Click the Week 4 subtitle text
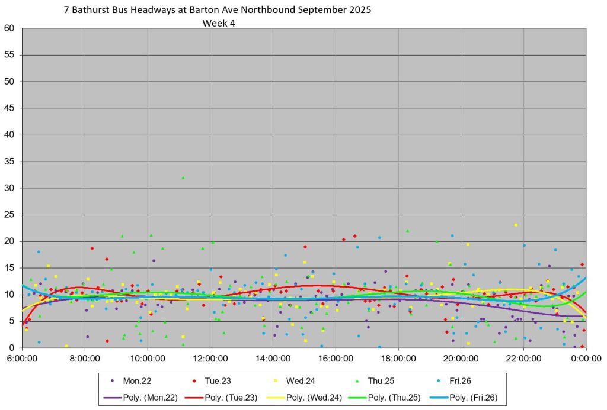The width and height of the screenshot is (607, 410). pos(219,23)
